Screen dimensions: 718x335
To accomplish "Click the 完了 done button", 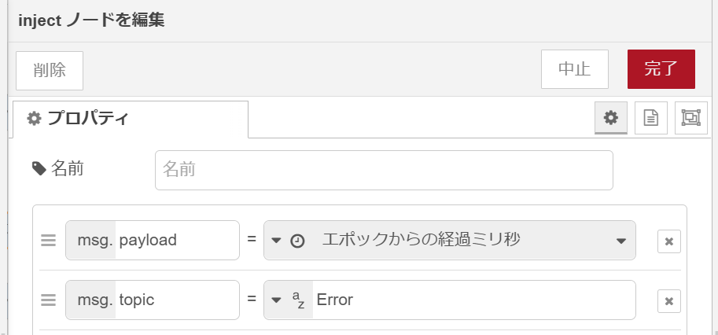I will [661, 69].
